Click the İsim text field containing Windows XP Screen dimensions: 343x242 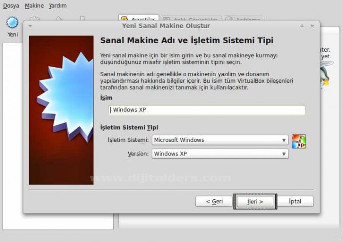coord(206,110)
